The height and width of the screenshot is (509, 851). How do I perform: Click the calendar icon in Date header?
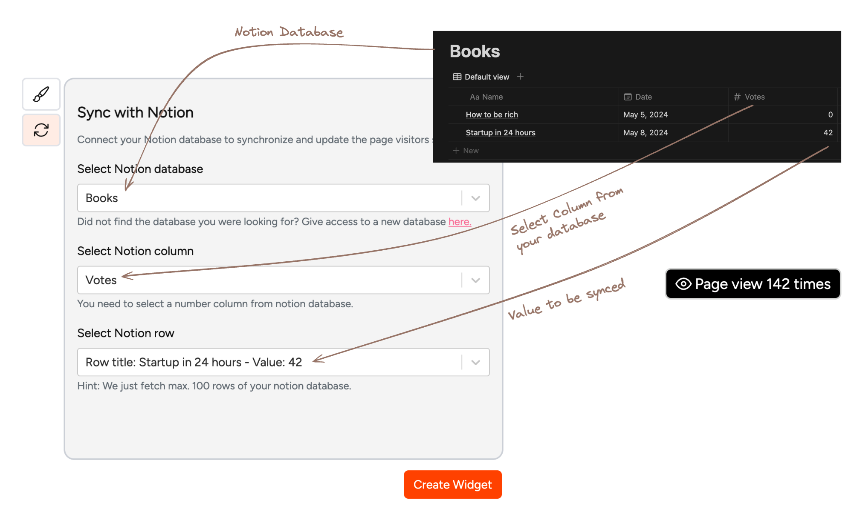click(x=628, y=97)
